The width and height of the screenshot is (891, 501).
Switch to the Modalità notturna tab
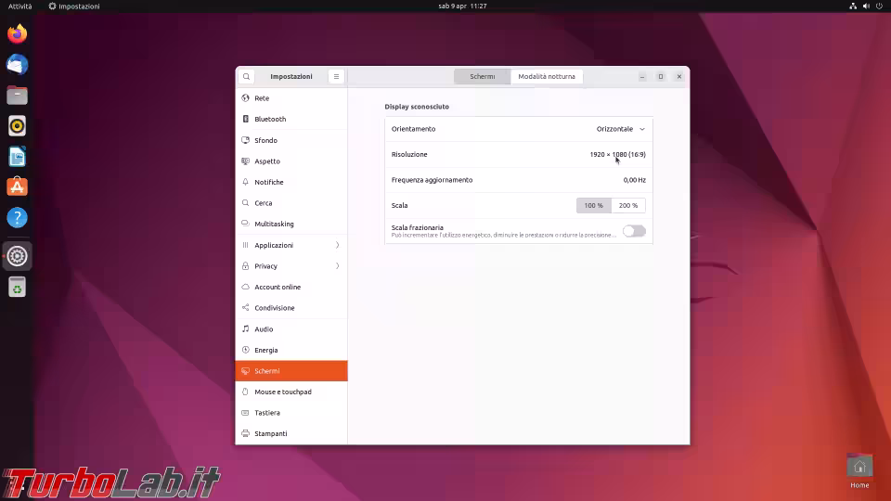[547, 77]
